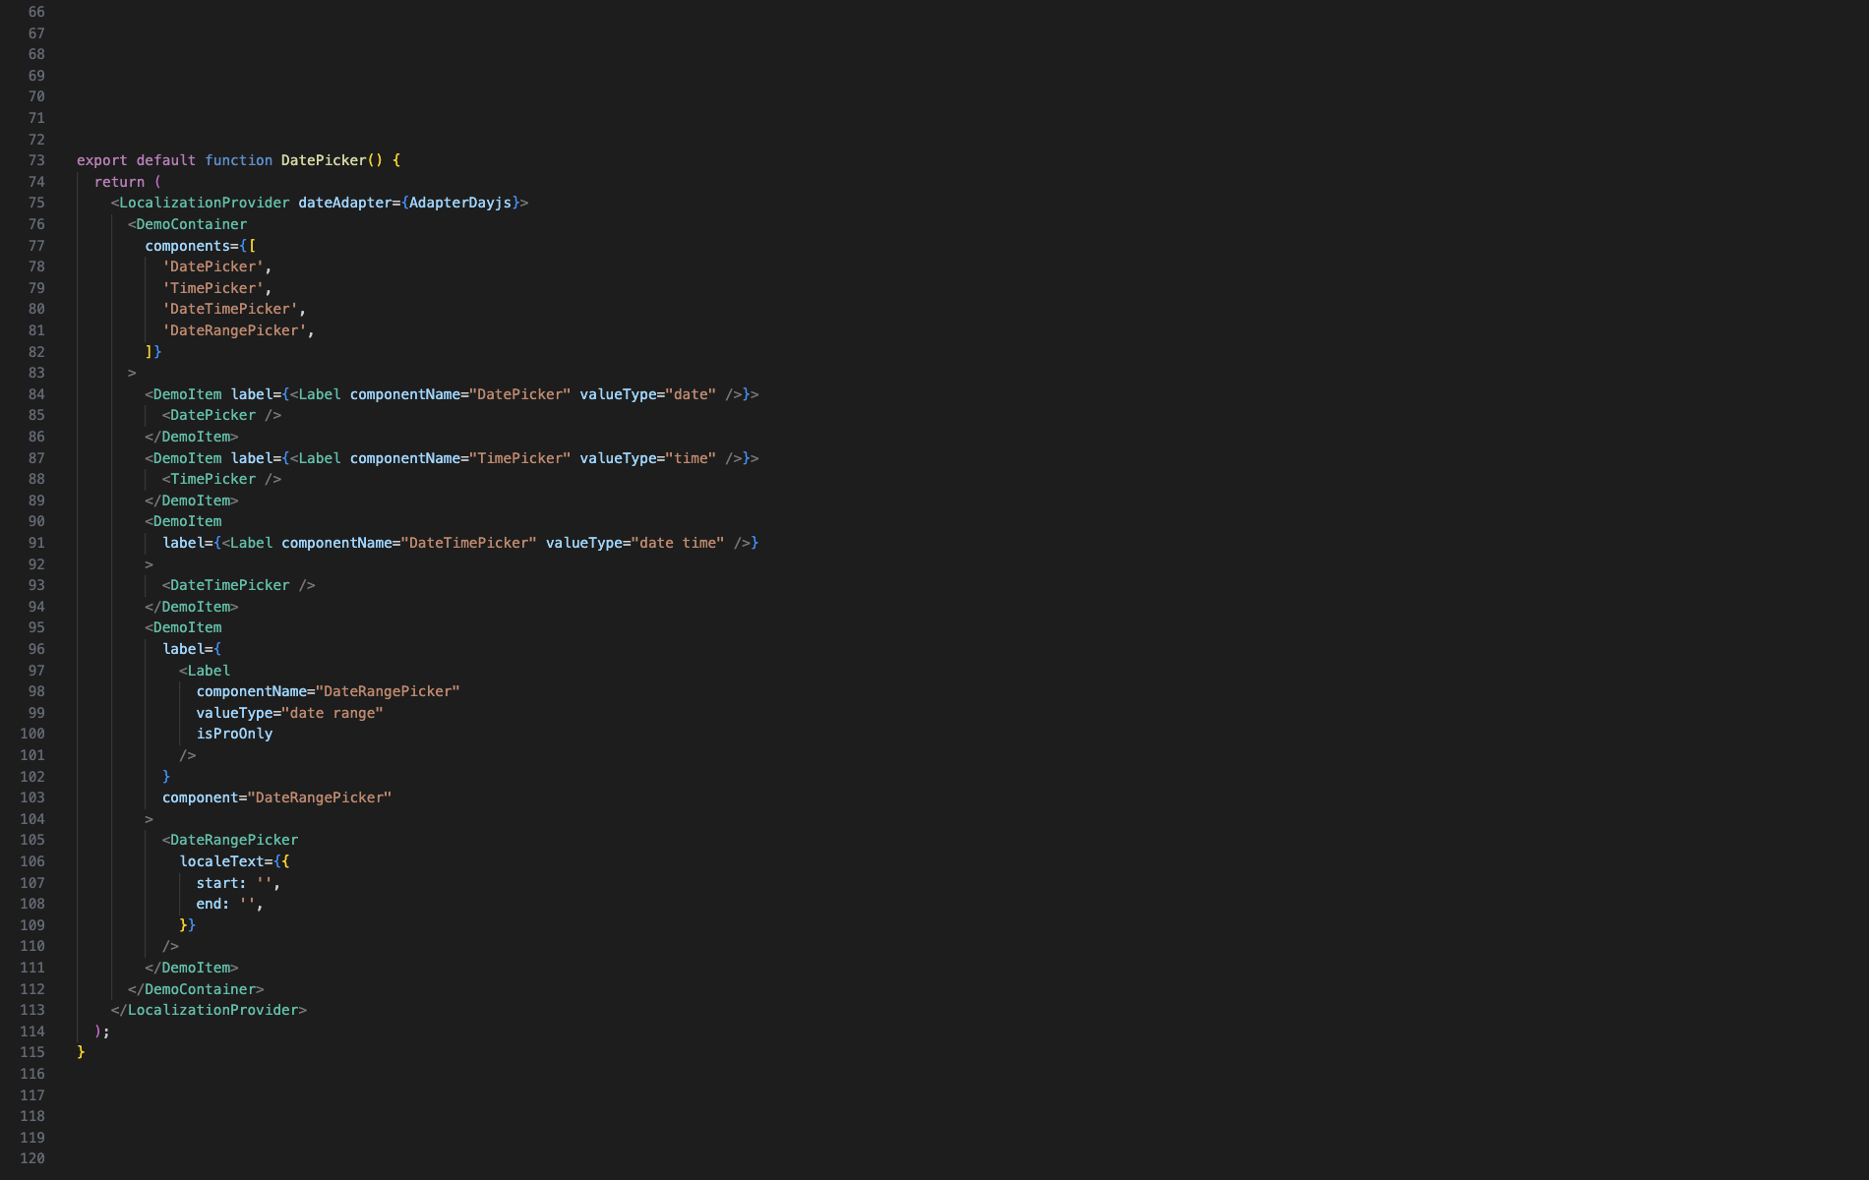Screen dimensions: 1869x1180
Task: Click componentName="DatePicker" value on line 84
Action: [520, 394]
